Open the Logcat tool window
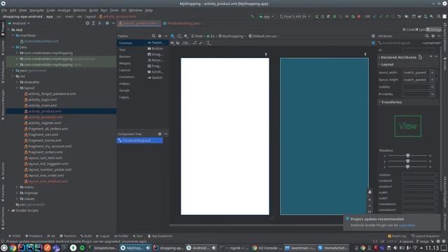The image size is (448, 252). pyautogui.click(x=103, y=236)
